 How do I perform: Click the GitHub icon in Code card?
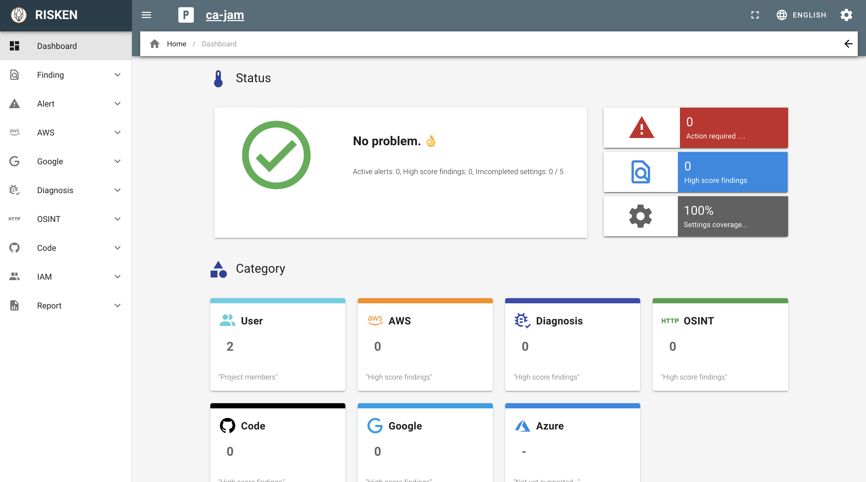(228, 426)
